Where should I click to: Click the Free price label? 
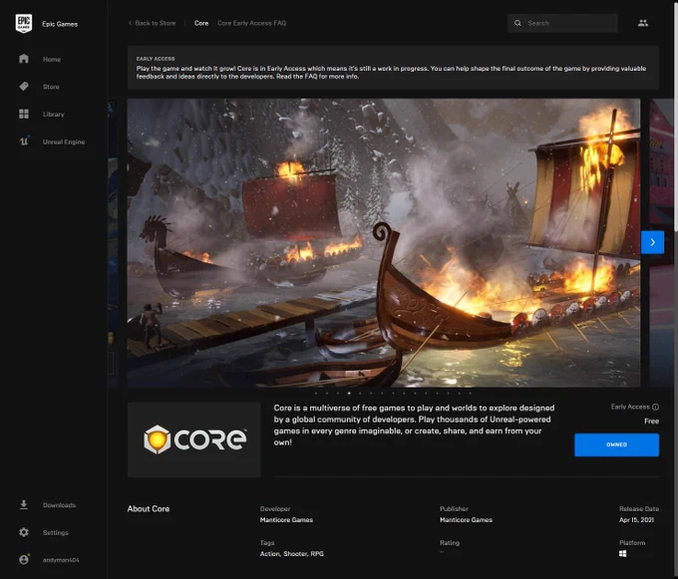[651, 422]
